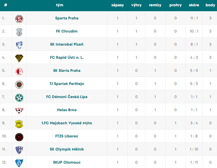Click the FTZS Liberec club crest

pos(19,137)
